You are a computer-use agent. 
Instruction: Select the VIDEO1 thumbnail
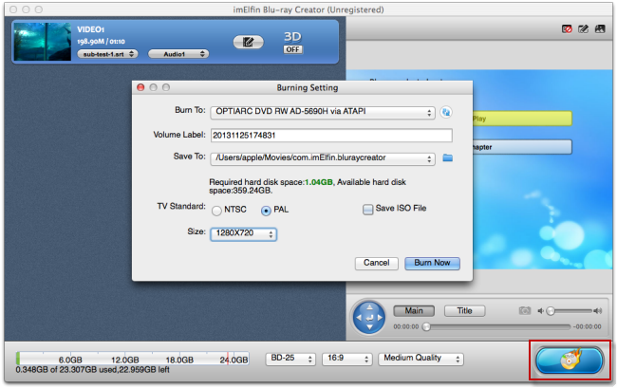(42, 42)
